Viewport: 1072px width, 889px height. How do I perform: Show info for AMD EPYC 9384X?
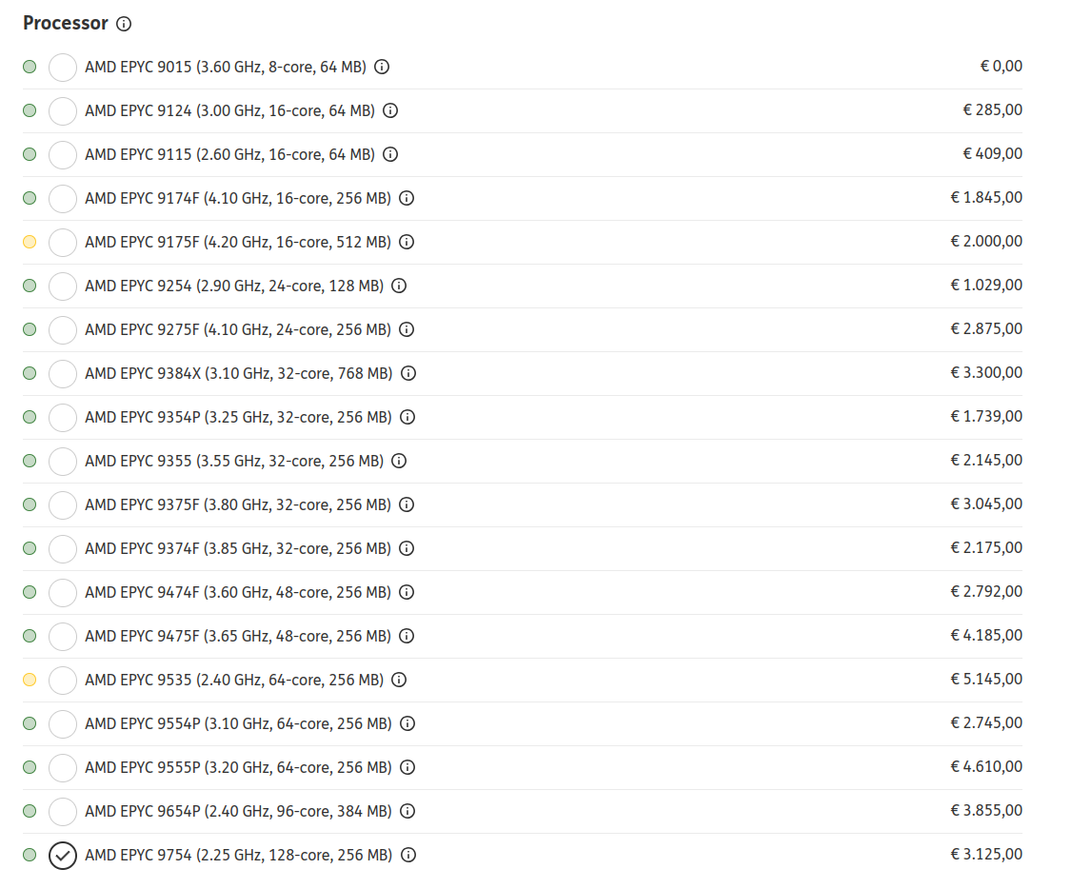point(408,373)
